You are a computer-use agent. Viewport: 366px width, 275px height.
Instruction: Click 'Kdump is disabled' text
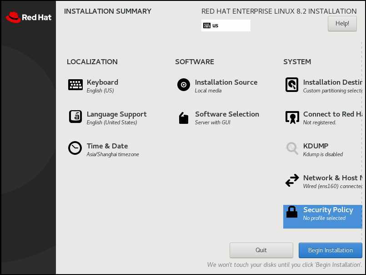pyautogui.click(x=323, y=154)
